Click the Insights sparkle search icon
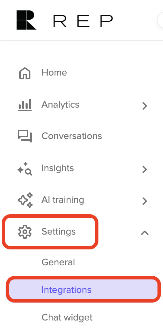The image size is (163, 336). coord(25,169)
